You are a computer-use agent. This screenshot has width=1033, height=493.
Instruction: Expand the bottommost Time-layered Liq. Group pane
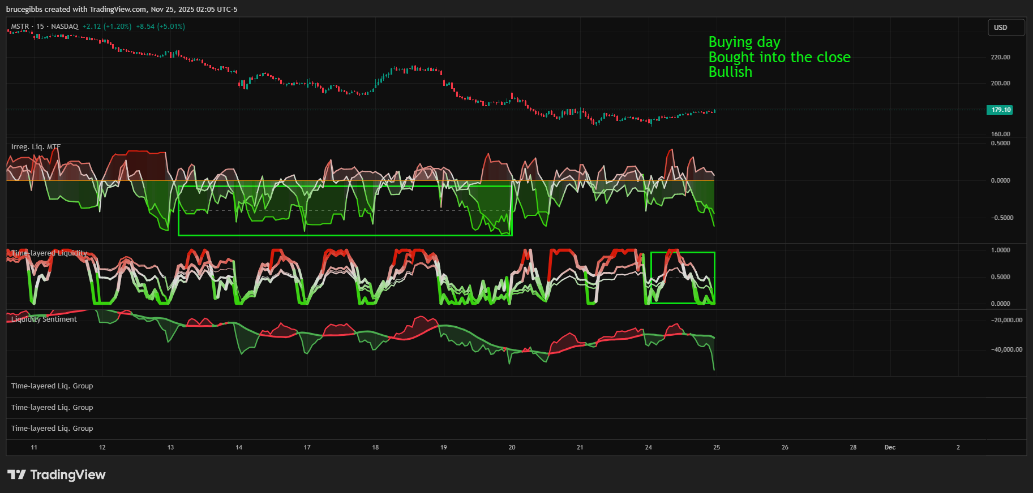52,429
